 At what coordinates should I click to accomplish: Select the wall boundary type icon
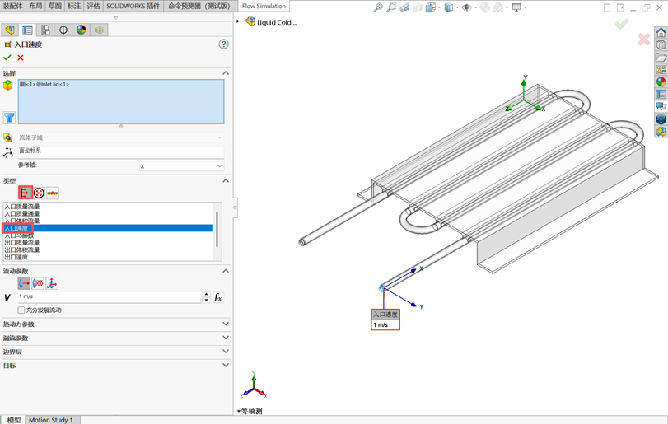coord(53,193)
